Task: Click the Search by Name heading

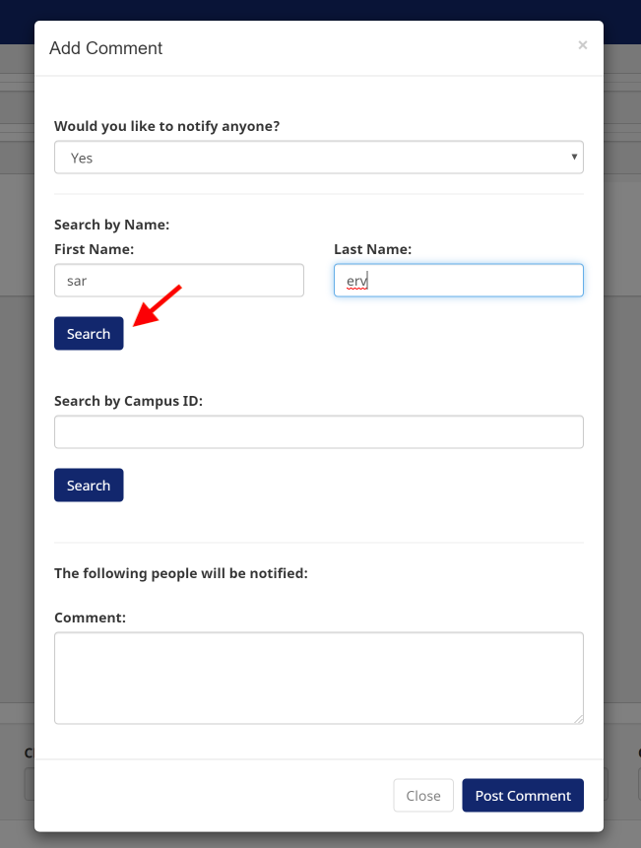Action: 112,225
